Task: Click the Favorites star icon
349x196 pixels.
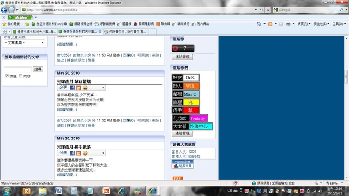Action: [4, 24]
